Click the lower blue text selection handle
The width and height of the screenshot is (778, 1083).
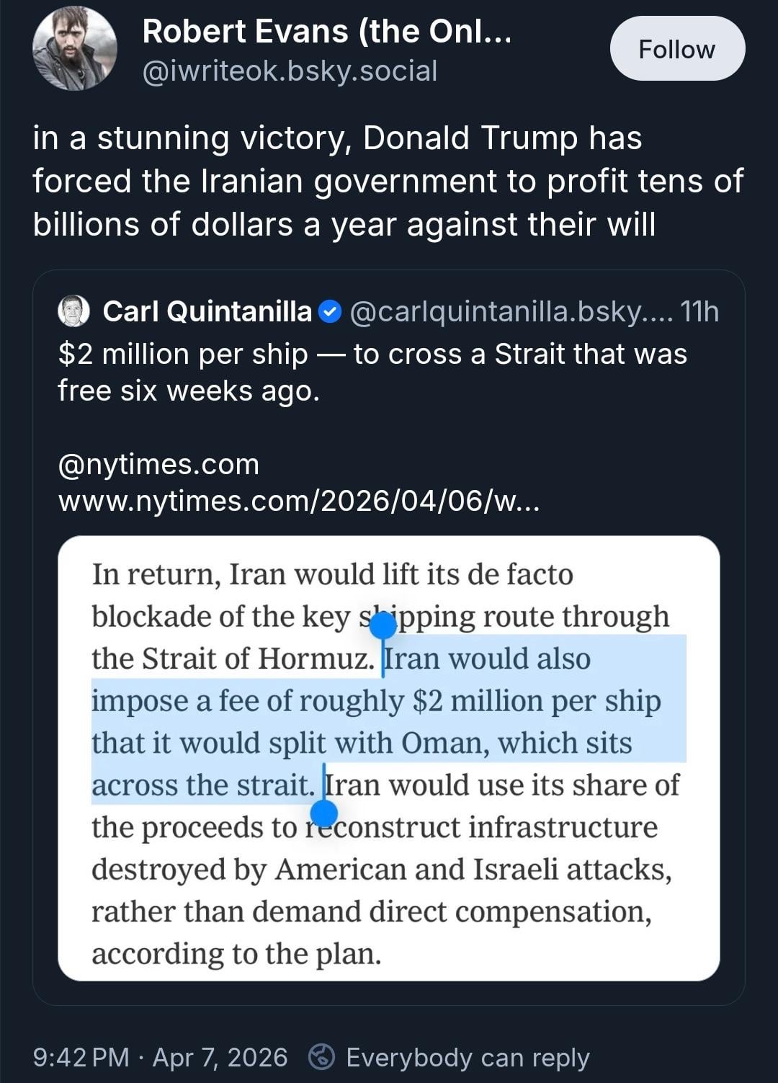pos(323,813)
